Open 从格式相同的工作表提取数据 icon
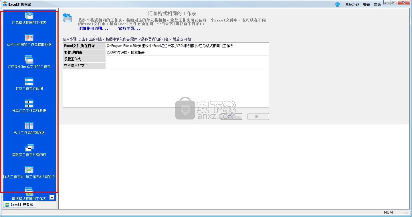This screenshot has height=217, width=412. [29, 37]
